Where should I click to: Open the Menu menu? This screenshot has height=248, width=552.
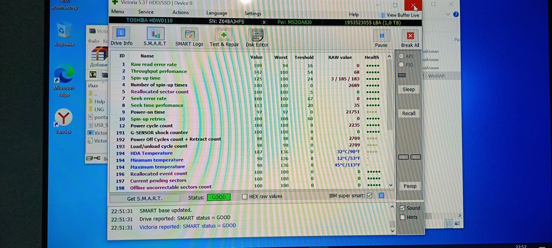click(118, 12)
